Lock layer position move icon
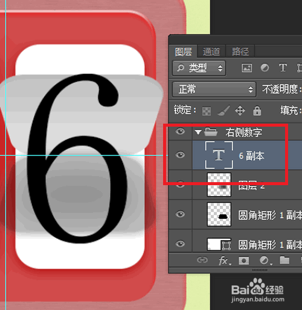The image size is (302, 310). point(240,111)
